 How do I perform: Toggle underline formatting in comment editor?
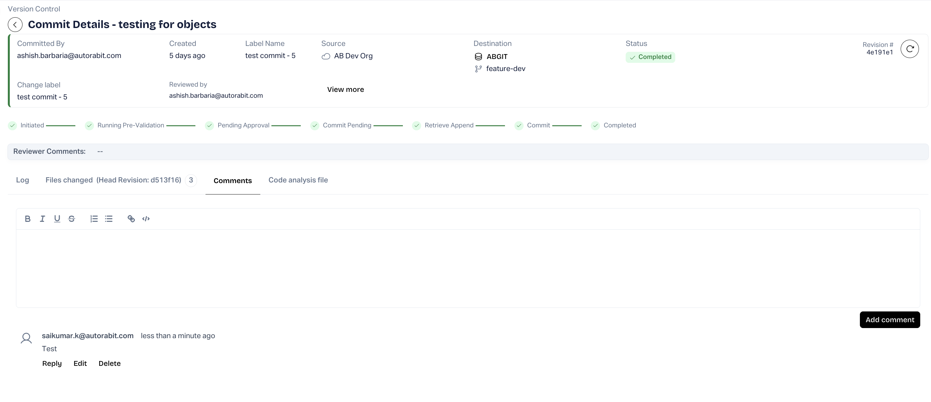point(57,219)
